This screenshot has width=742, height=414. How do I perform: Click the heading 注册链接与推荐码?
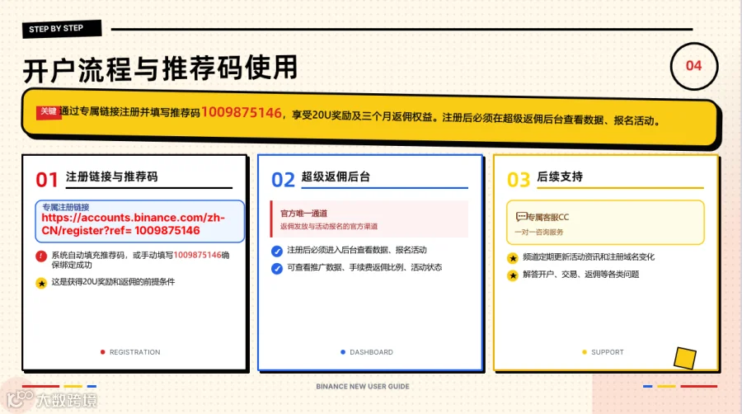tap(111, 176)
